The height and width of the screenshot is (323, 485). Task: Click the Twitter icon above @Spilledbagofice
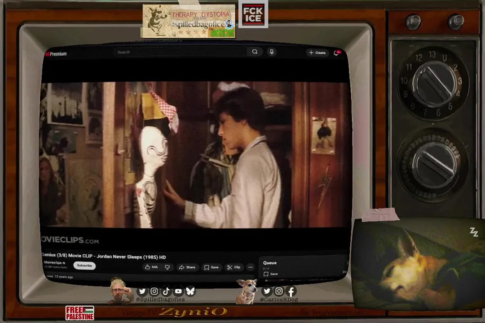[142, 291]
